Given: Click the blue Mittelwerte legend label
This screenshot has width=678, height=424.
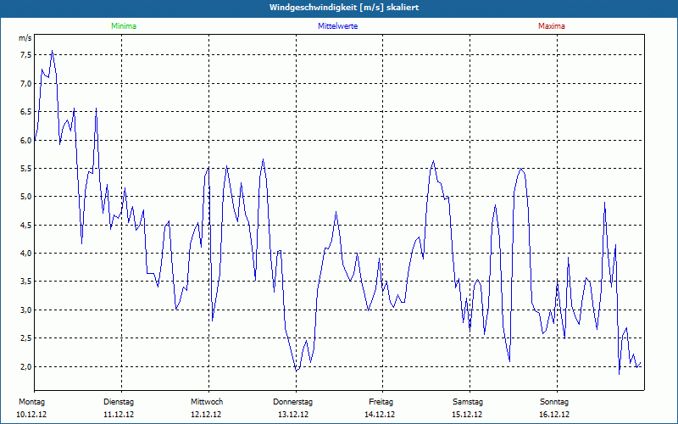Looking at the screenshot, I should coord(337,26).
